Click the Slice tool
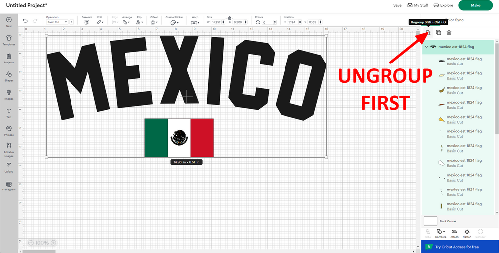The width and height of the screenshot is (499, 253). pyautogui.click(x=428, y=233)
